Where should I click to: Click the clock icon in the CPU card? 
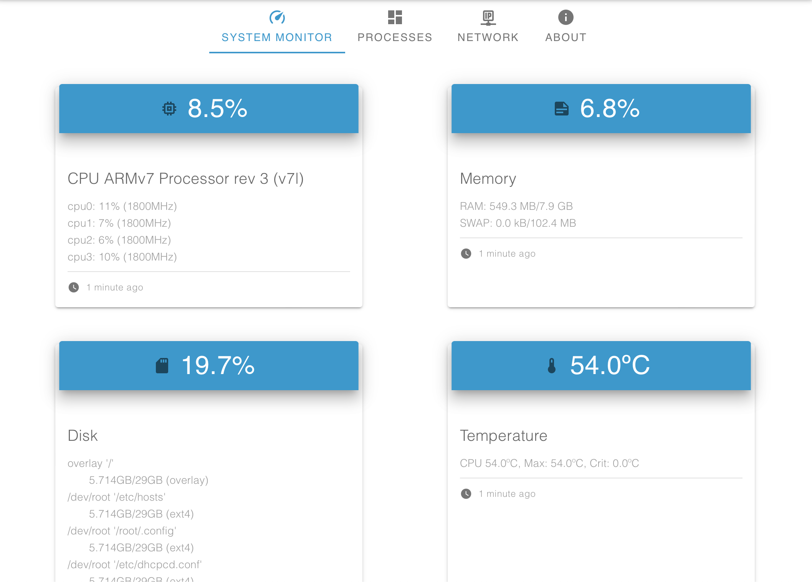74,287
